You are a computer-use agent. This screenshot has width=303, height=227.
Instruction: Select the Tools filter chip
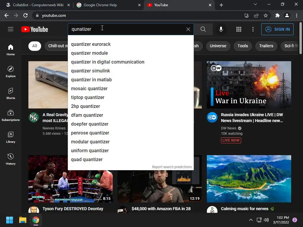click(x=243, y=46)
